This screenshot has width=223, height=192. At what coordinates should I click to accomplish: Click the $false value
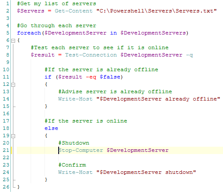tap(110, 77)
